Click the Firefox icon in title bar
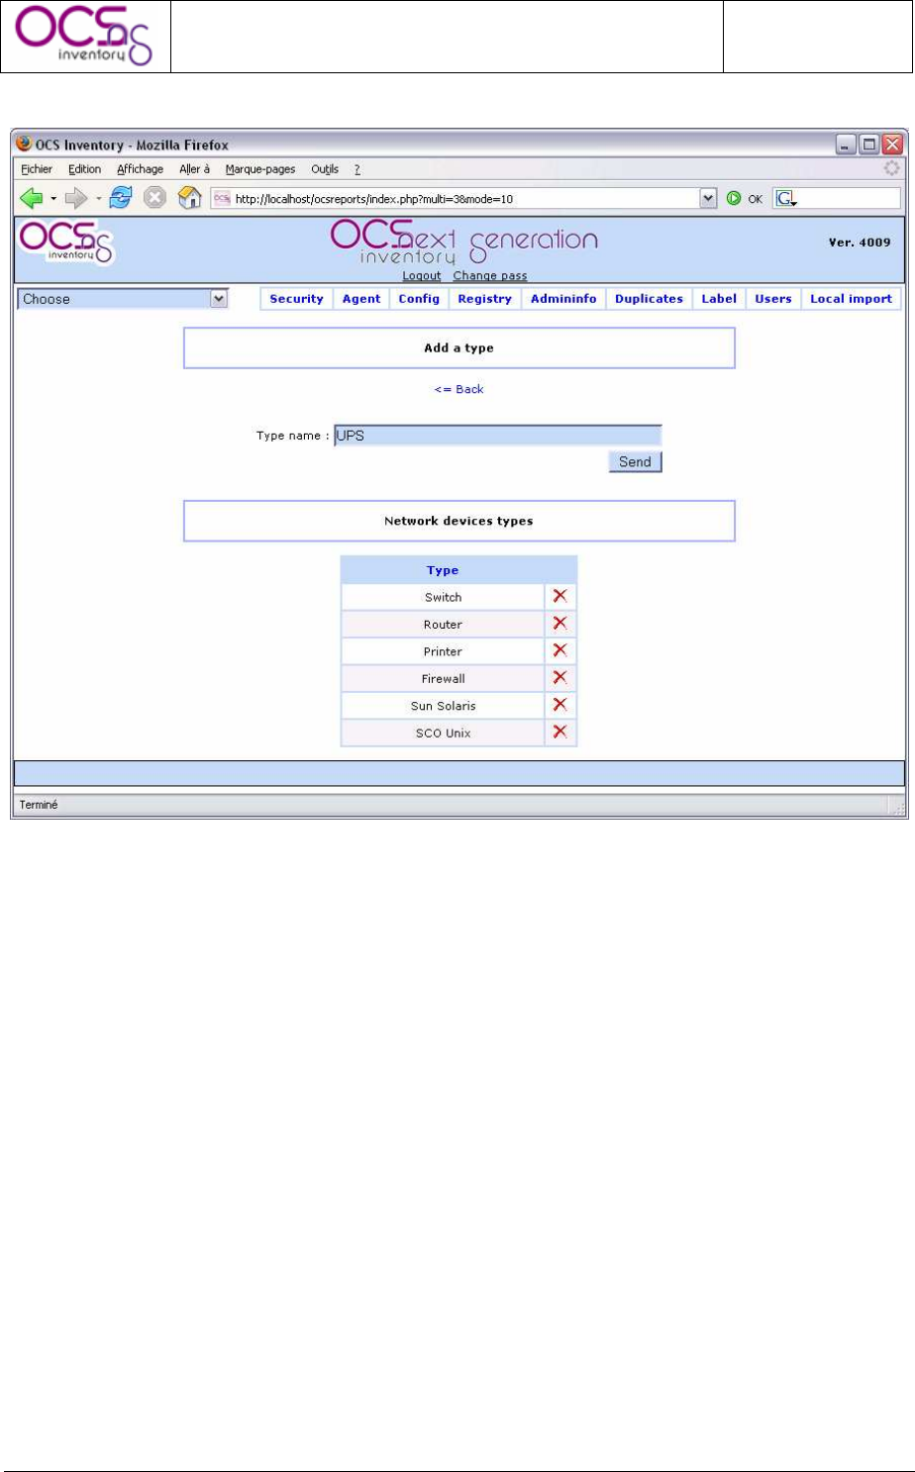This screenshot has width=915, height=1472. pyautogui.click(x=25, y=145)
